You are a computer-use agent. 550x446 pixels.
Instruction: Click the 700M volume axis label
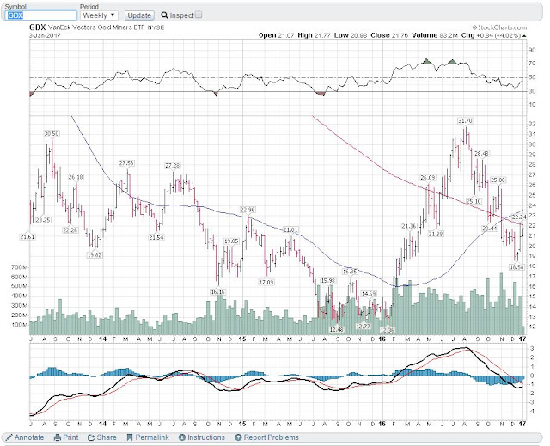[20, 267]
